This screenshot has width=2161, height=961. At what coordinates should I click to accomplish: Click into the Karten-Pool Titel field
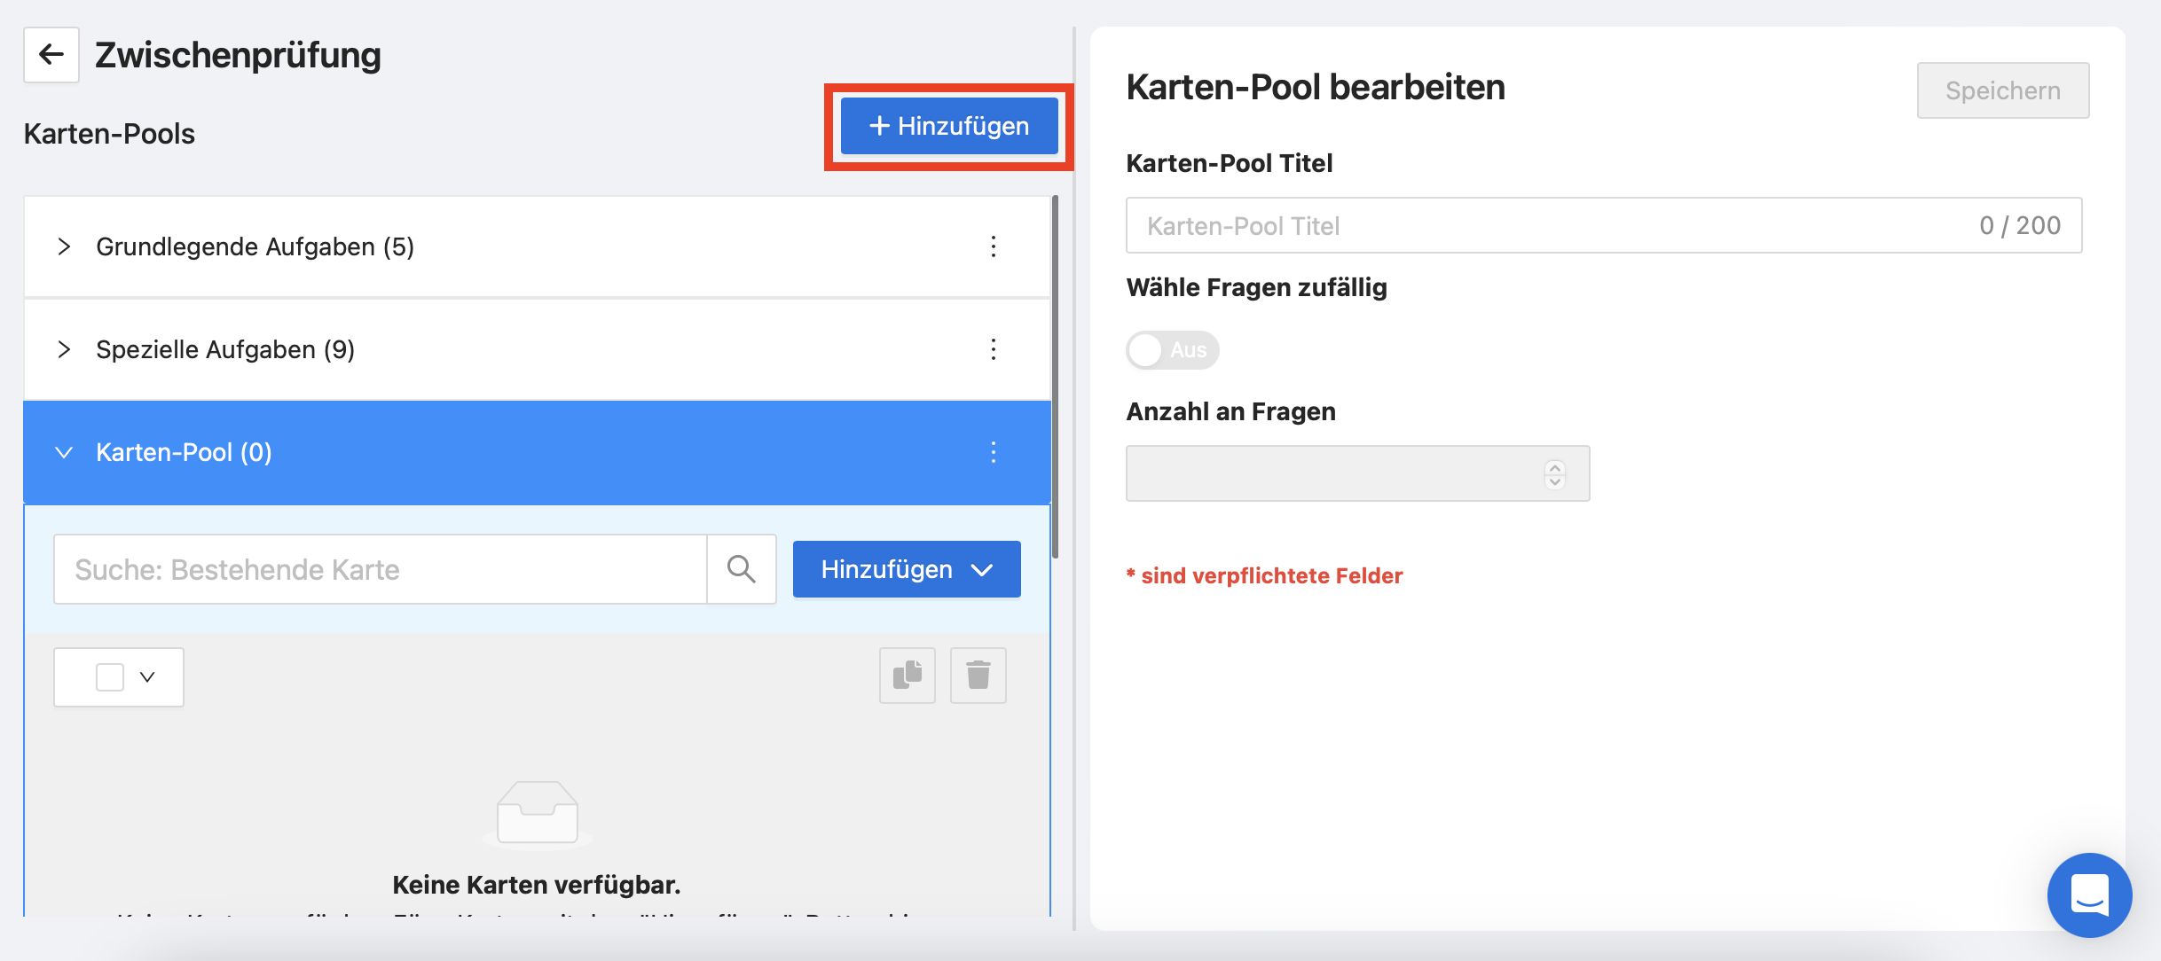click(x=1604, y=225)
